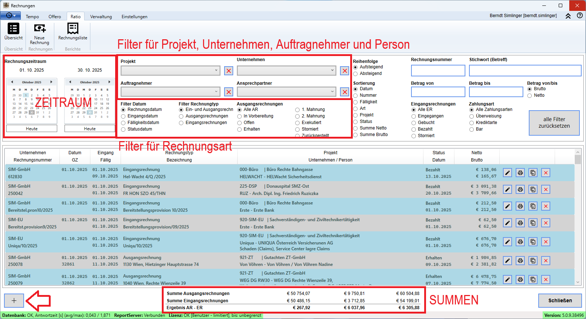Screen dimensions: 586x319
Task: Open the Projekt dropdown
Action: (171, 71)
